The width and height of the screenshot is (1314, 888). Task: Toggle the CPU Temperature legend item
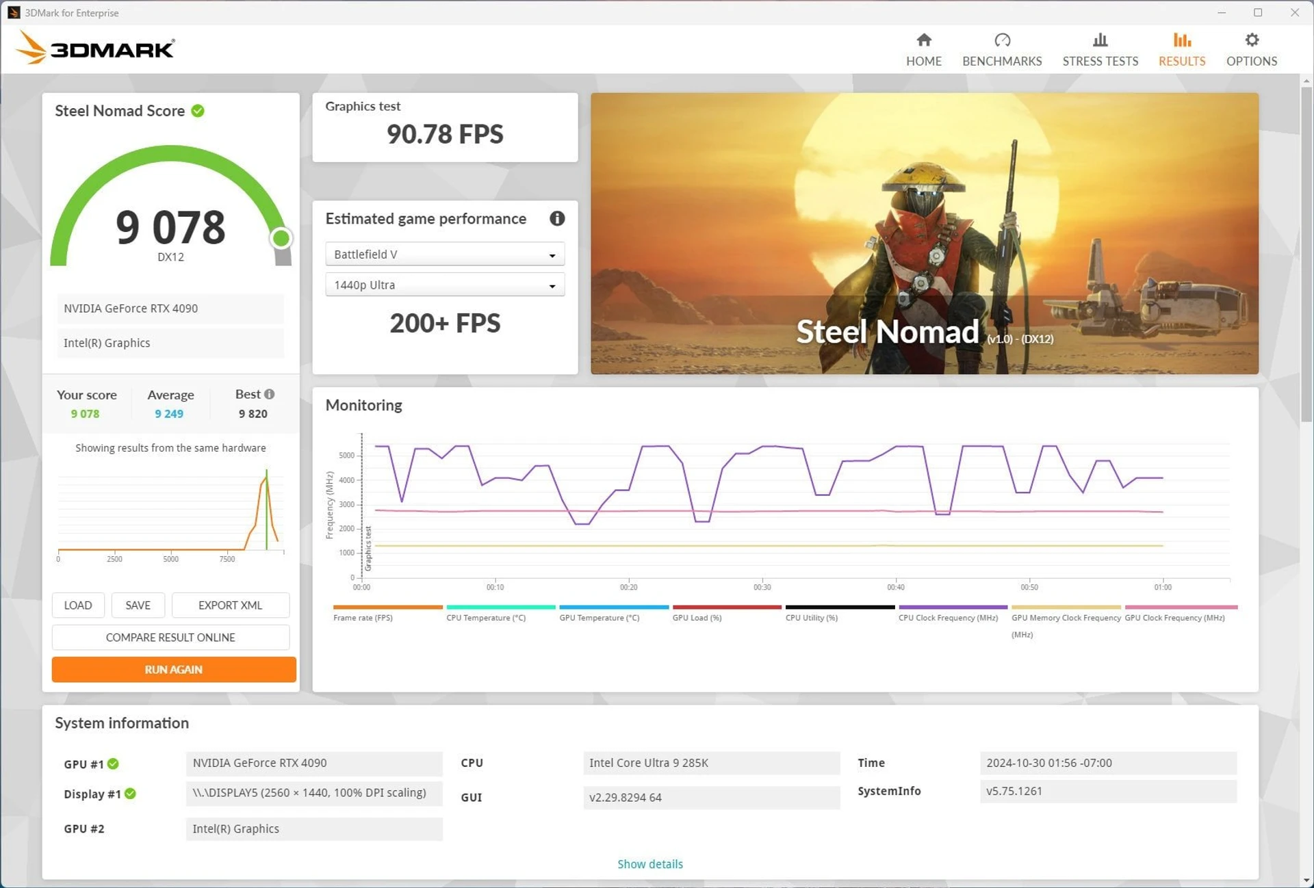click(500, 613)
